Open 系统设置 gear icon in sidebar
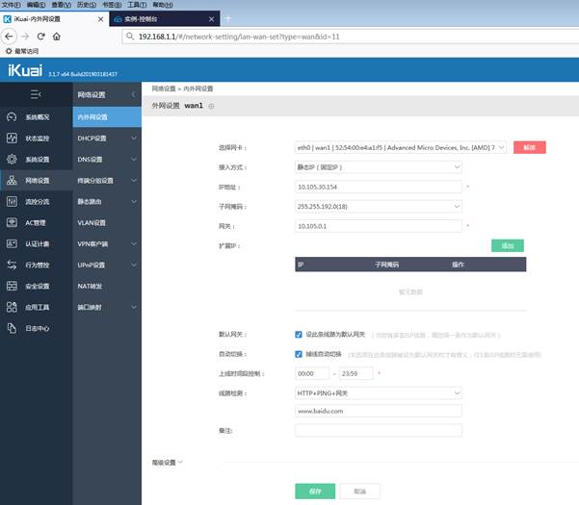The height and width of the screenshot is (505, 579). (x=13, y=159)
